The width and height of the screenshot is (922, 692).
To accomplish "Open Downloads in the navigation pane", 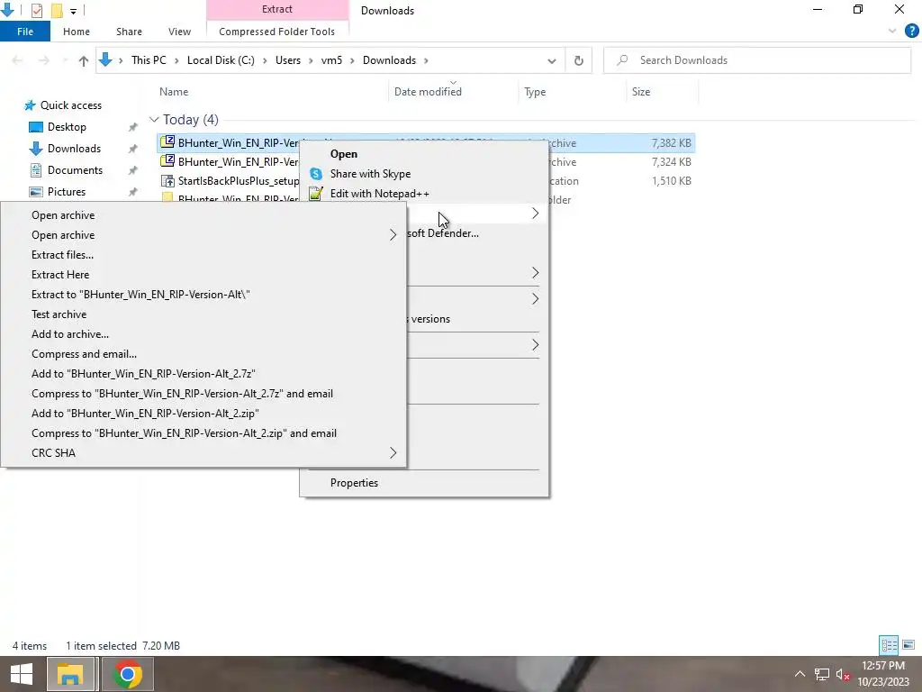I will [74, 149].
